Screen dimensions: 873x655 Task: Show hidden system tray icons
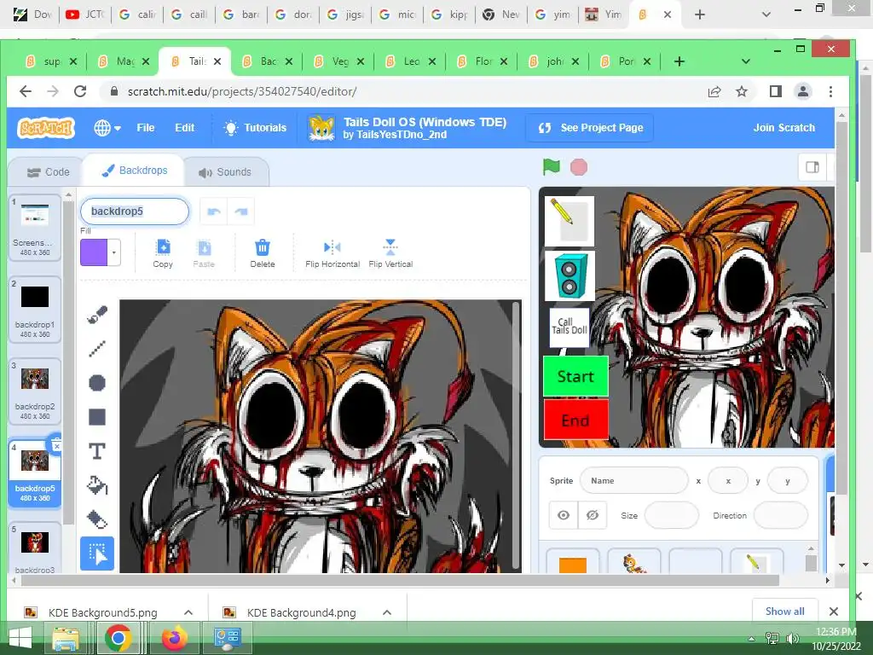click(x=752, y=639)
